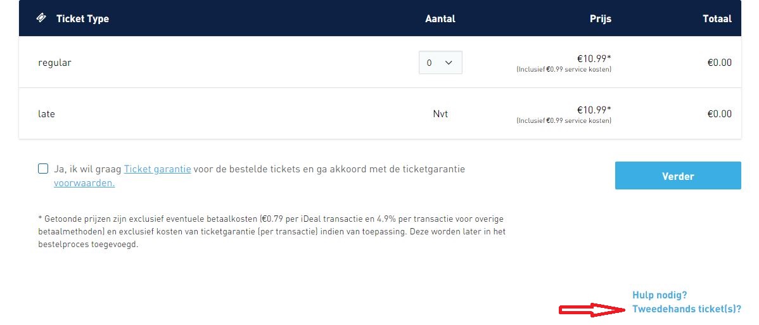Select the late ticket row label
Image resolution: width=759 pixels, height=325 pixels.
pos(46,114)
